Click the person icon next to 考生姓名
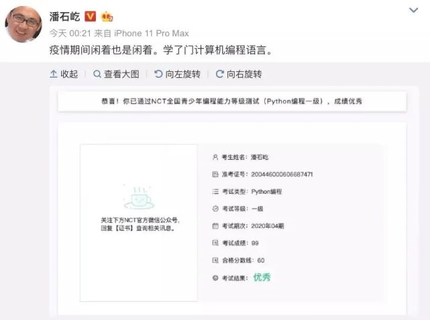430x320 pixels. click(215, 157)
